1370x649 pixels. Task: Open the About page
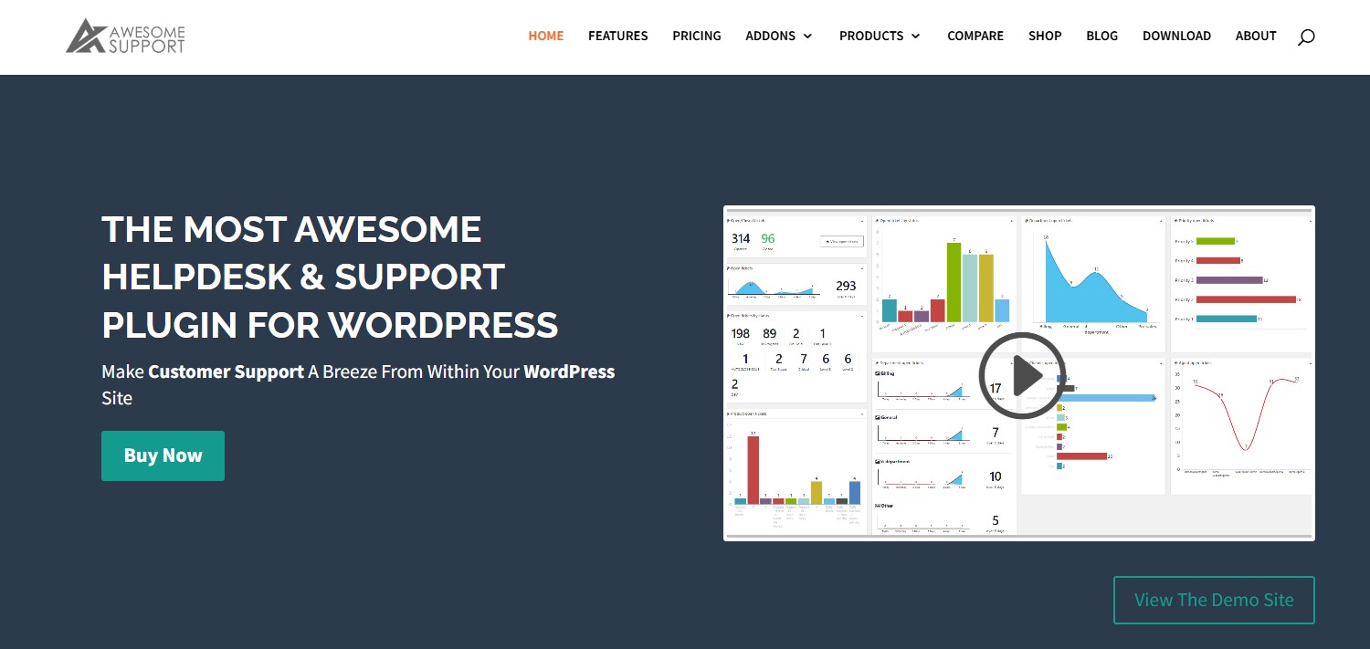pos(1256,36)
